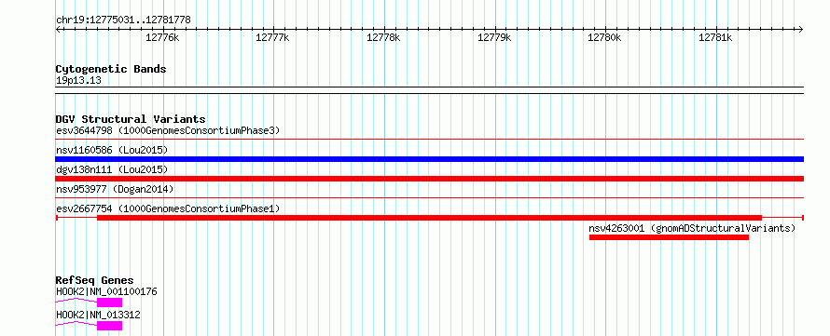The height and width of the screenshot is (336, 830).
Task: Click the 12779k ruler tick label
Action: point(494,37)
